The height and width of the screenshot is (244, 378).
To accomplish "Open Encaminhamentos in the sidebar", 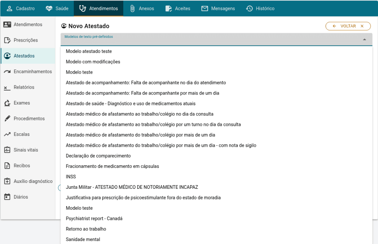I will coord(28,72).
